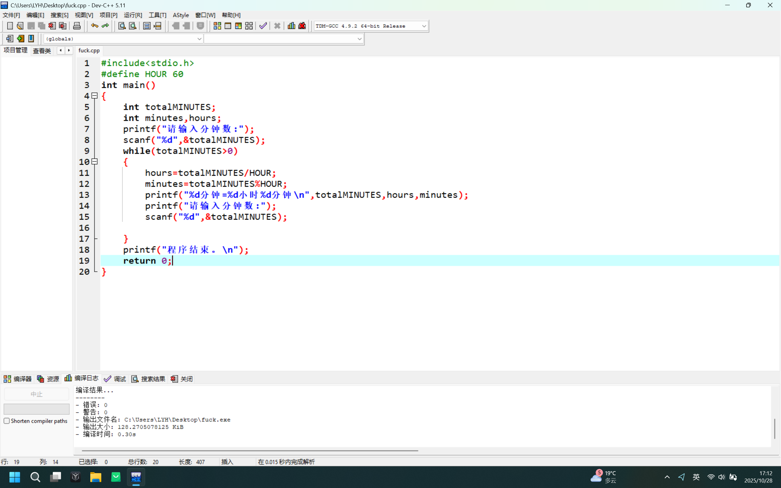This screenshot has height=488, width=781.
Task: Click the Debug checkmark toolbar icon
Action: coord(263,26)
